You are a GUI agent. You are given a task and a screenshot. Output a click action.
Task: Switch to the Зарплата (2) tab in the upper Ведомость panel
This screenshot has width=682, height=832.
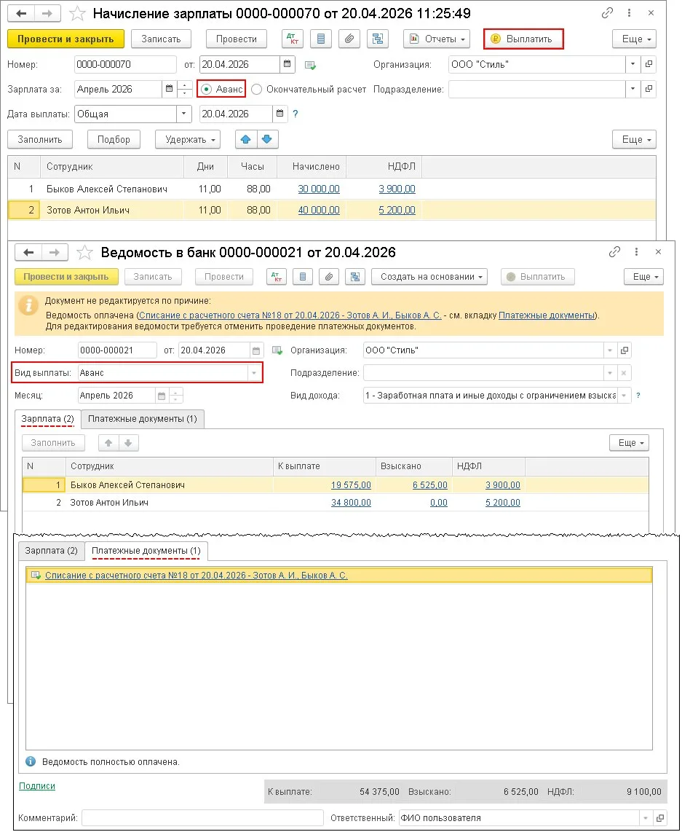pos(48,419)
